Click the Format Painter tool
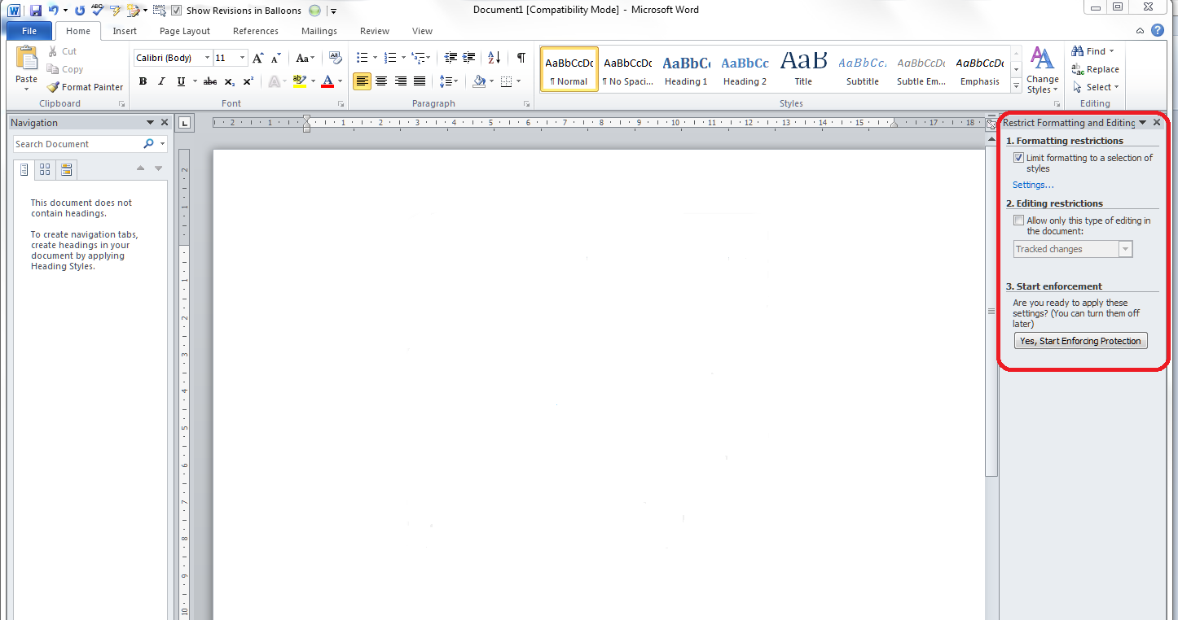This screenshot has width=1178, height=620. pyautogui.click(x=85, y=87)
